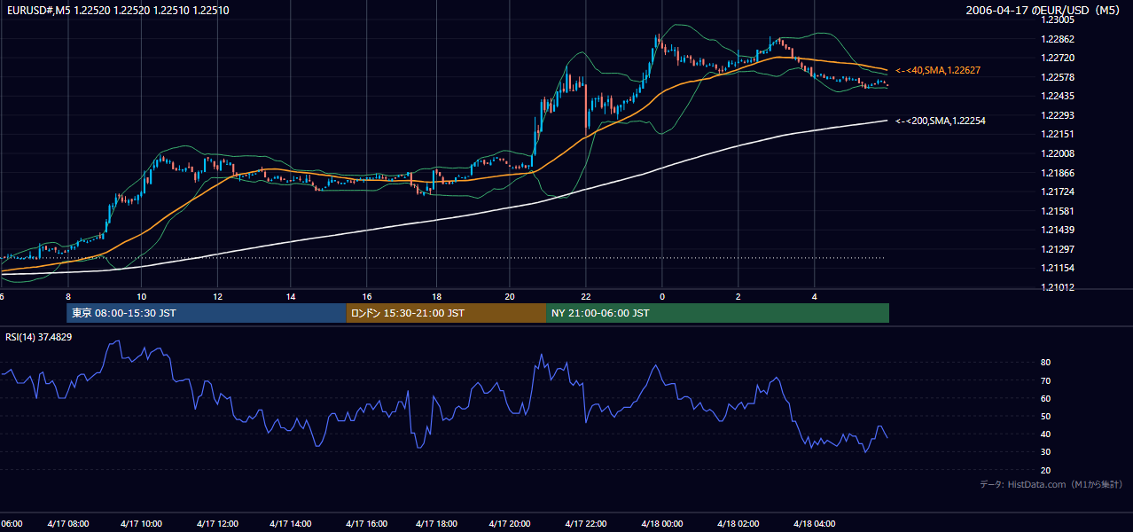This screenshot has height=532, width=1133.
Task: Click hour tick 18 under main chart
Action: pos(436,296)
